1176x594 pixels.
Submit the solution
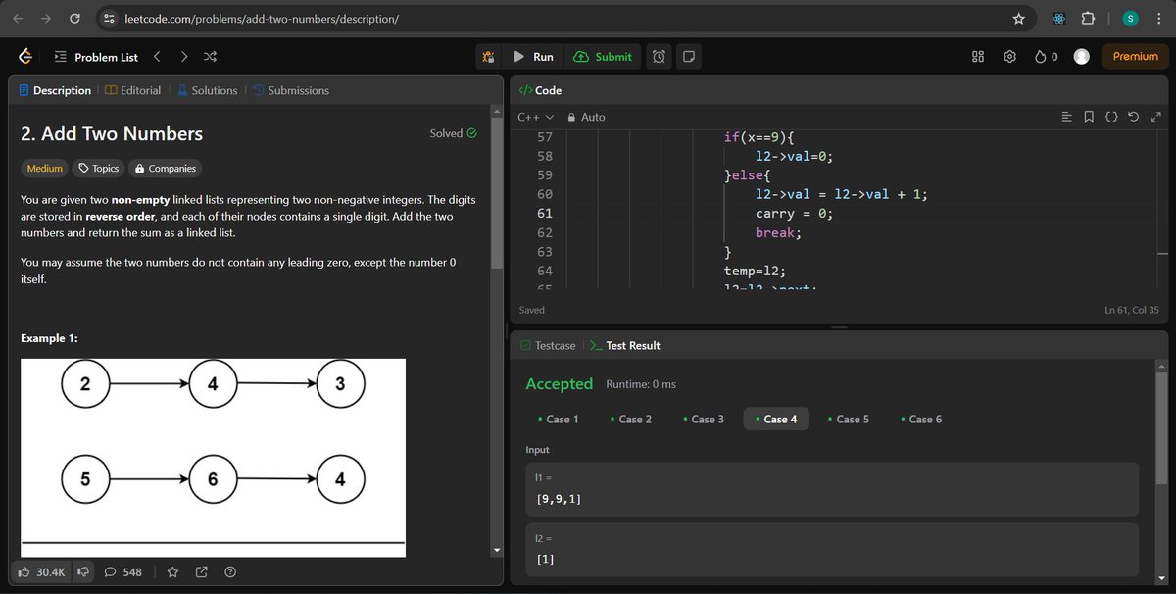604,57
